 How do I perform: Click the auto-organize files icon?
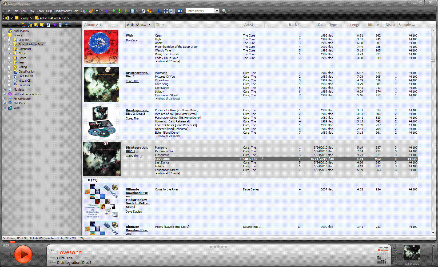(x=149, y=11)
